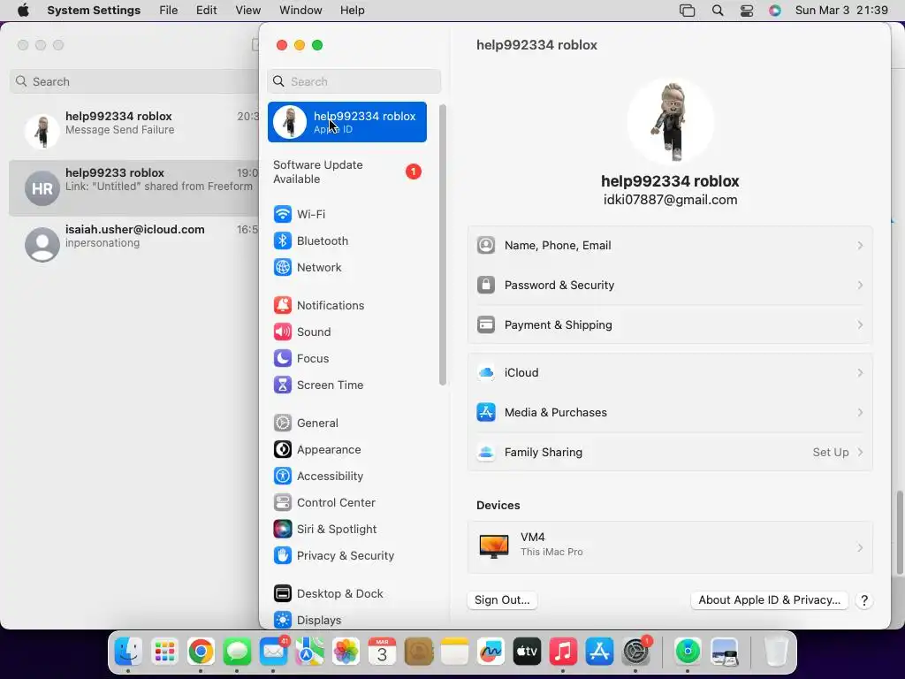This screenshot has height=679, width=905.
Task: Click the Messages window search field
Action: pyautogui.click(x=134, y=81)
